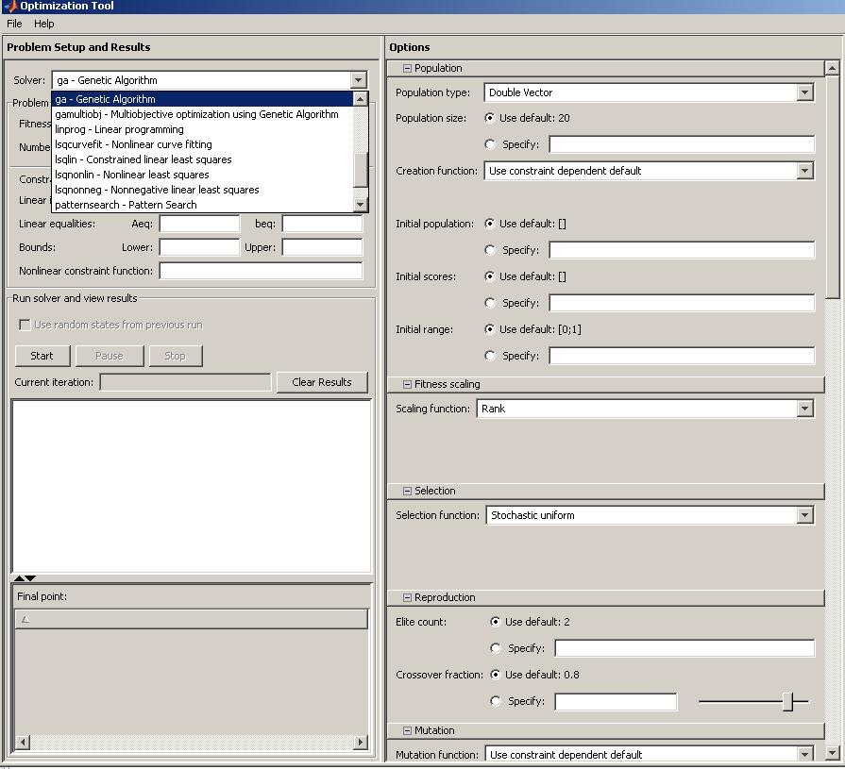Click Options panel scroll up arrow
Screen dimensions: 845x769
click(832, 68)
